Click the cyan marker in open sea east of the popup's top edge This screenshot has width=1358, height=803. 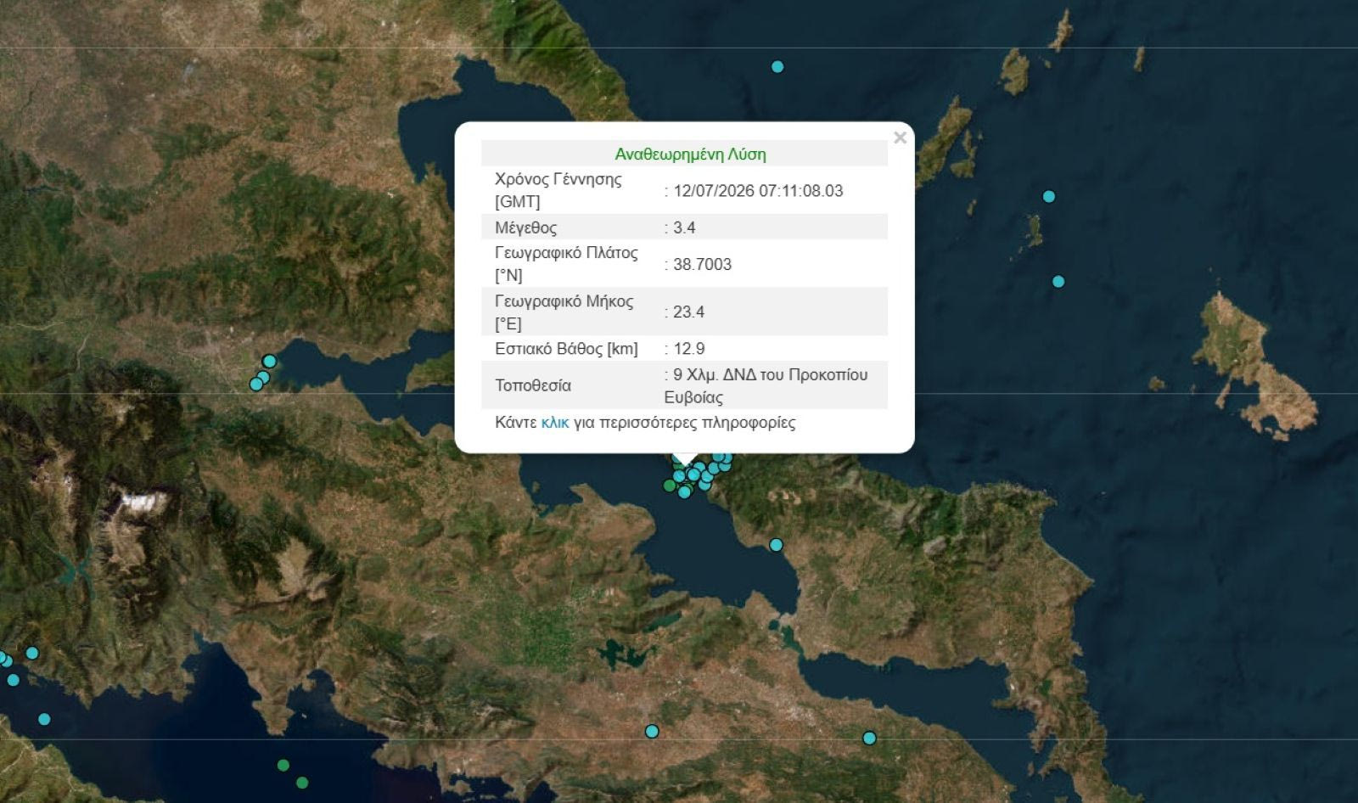1049,196
